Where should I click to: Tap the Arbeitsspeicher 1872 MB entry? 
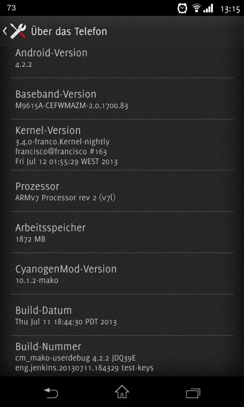coord(122,232)
